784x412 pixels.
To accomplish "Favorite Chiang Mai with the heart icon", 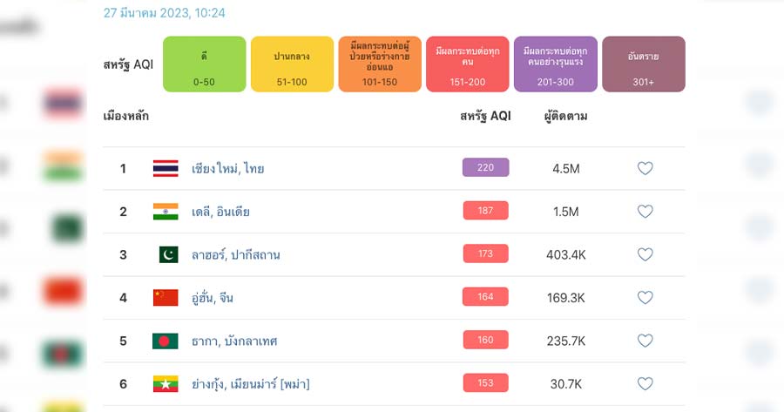I will point(645,168).
